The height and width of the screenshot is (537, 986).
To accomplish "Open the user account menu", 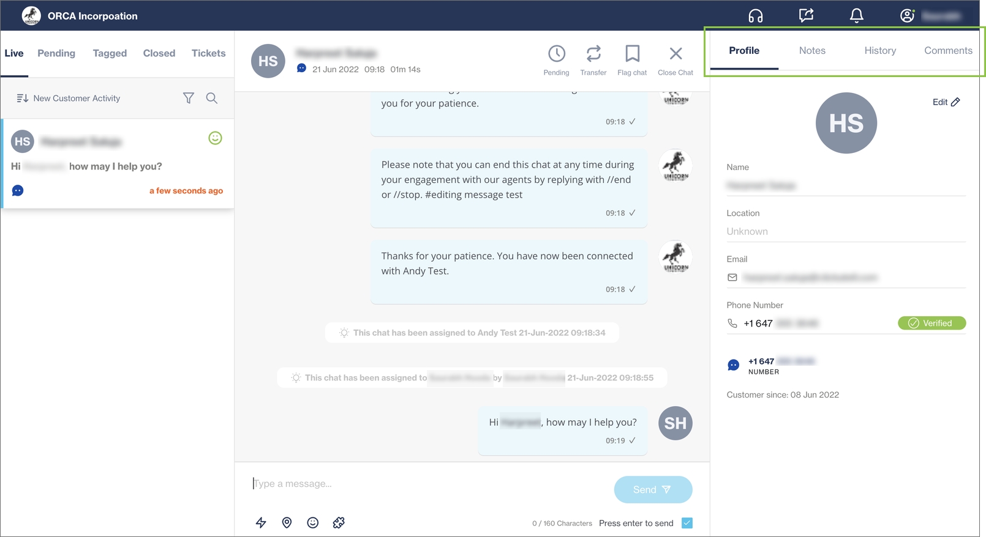I will [x=907, y=16].
